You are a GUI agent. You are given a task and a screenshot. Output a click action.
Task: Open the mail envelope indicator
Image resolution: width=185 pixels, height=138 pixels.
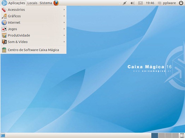click(x=140, y=3)
